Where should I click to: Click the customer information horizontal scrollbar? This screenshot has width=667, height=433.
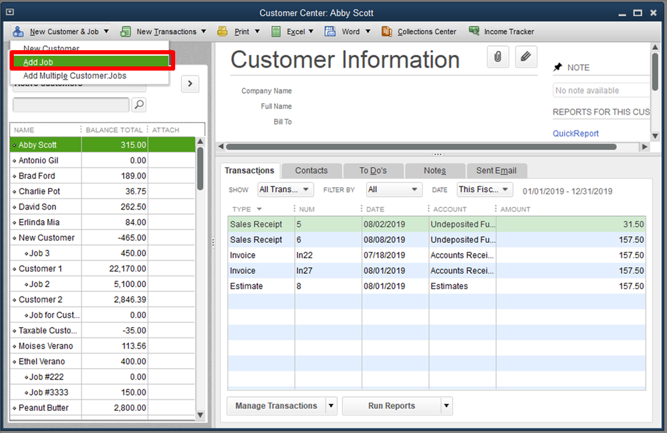(421, 147)
